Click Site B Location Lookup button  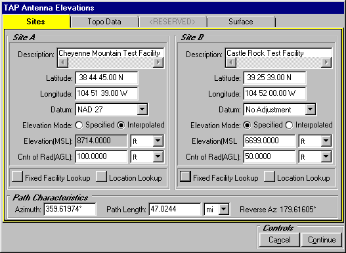pos(269,176)
